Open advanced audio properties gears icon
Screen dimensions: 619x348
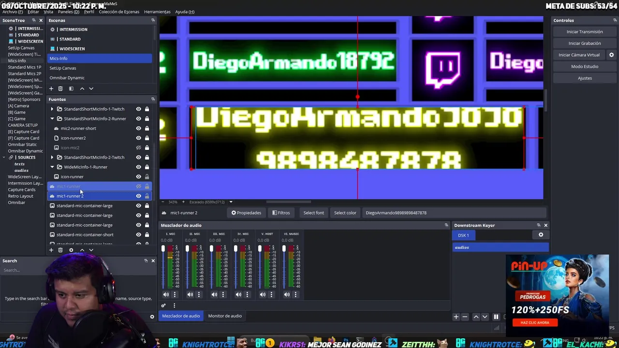pos(163,305)
